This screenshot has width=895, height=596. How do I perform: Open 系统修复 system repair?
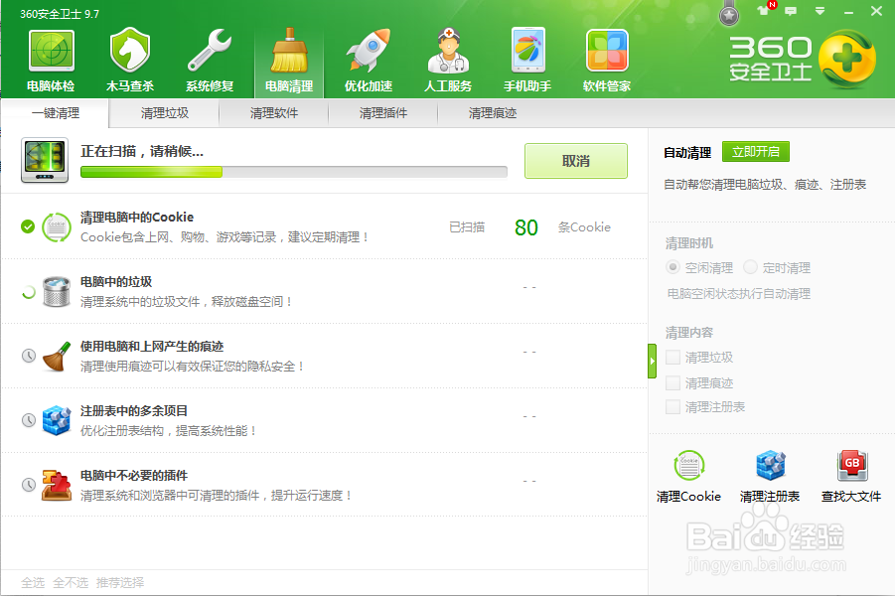coord(210,57)
